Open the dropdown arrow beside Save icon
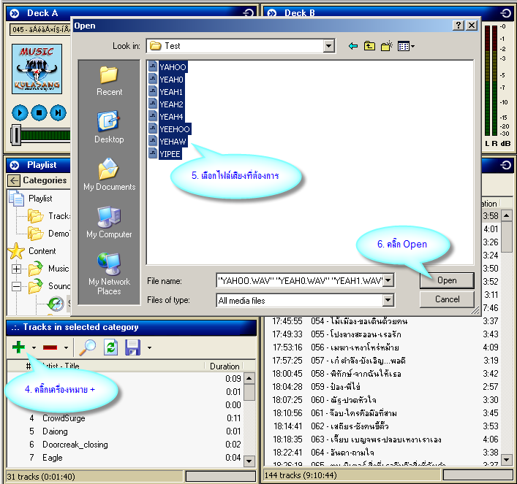This screenshot has height=484, width=517. click(x=149, y=347)
